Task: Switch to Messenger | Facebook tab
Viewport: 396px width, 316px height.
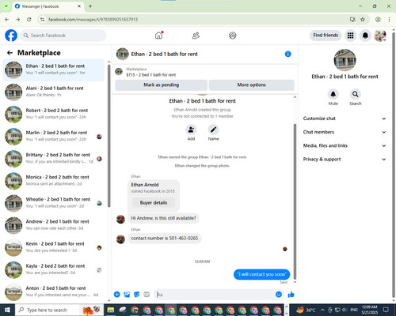Action: coord(48,6)
